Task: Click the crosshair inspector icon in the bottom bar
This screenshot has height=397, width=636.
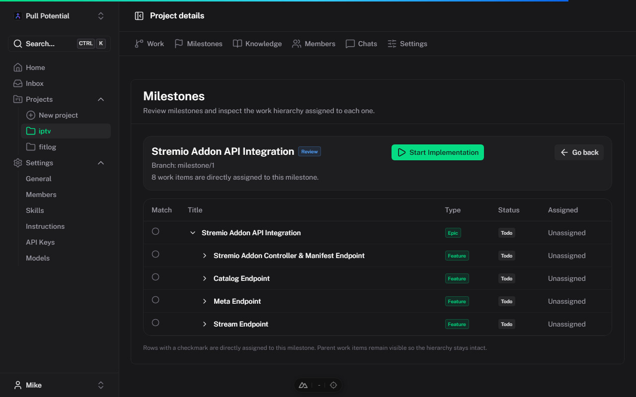Action: coord(333,385)
